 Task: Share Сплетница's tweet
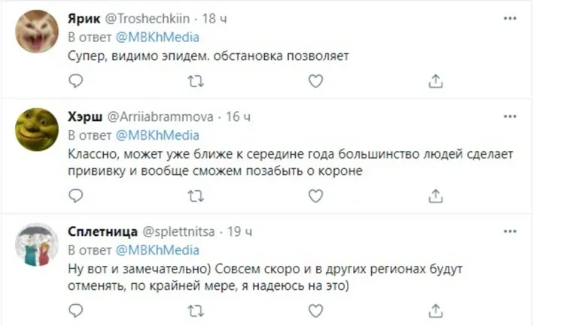click(436, 310)
